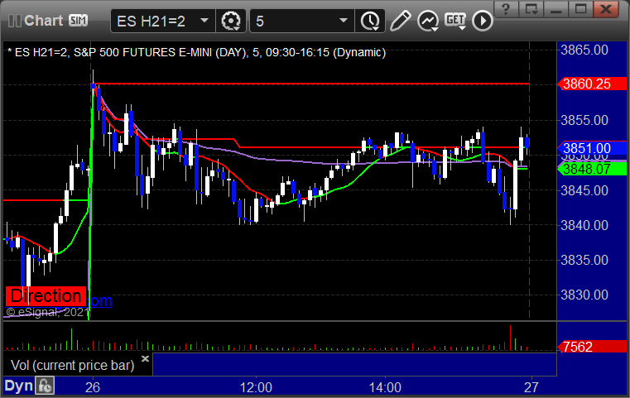Open the time template clock icon
The width and height of the screenshot is (630, 398).
[370, 21]
